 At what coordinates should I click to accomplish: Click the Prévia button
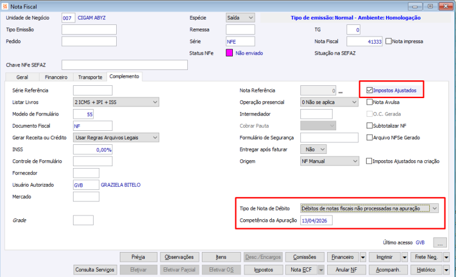pyautogui.click(x=139, y=257)
